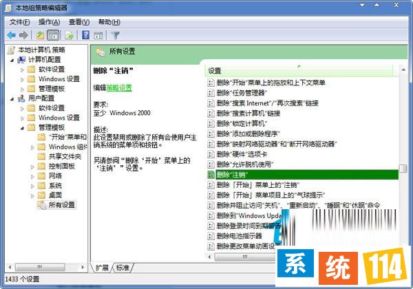Click up arrow of settings list scrollbar
The width and height of the screenshot is (413, 289).
(403, 69)
